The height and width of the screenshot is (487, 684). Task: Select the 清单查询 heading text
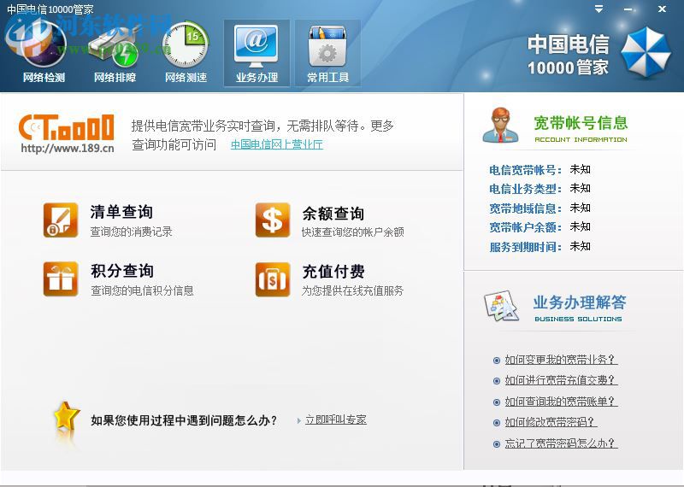[121, 212]
